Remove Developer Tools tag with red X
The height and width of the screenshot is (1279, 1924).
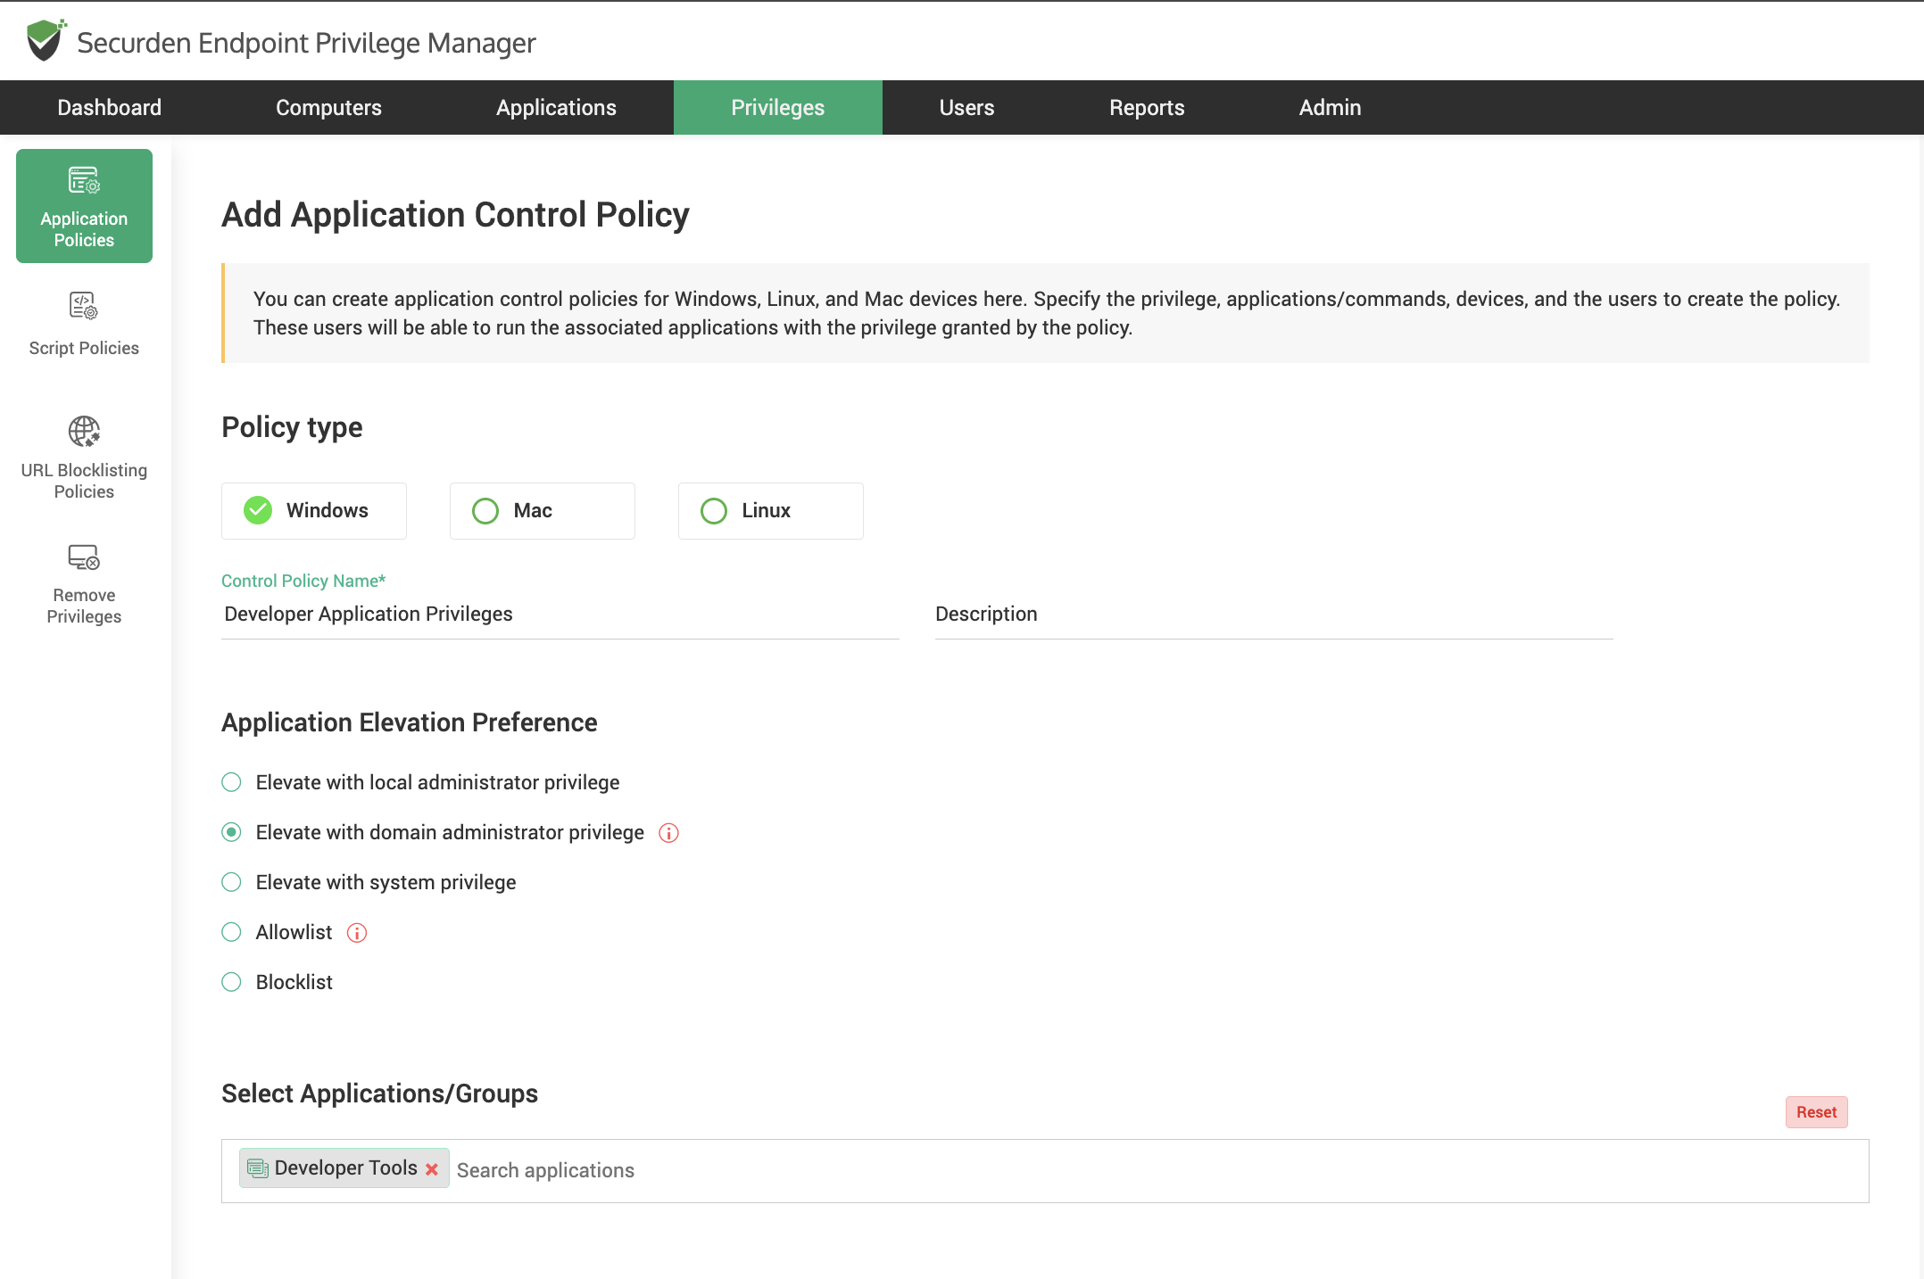tap(432, 1169)
